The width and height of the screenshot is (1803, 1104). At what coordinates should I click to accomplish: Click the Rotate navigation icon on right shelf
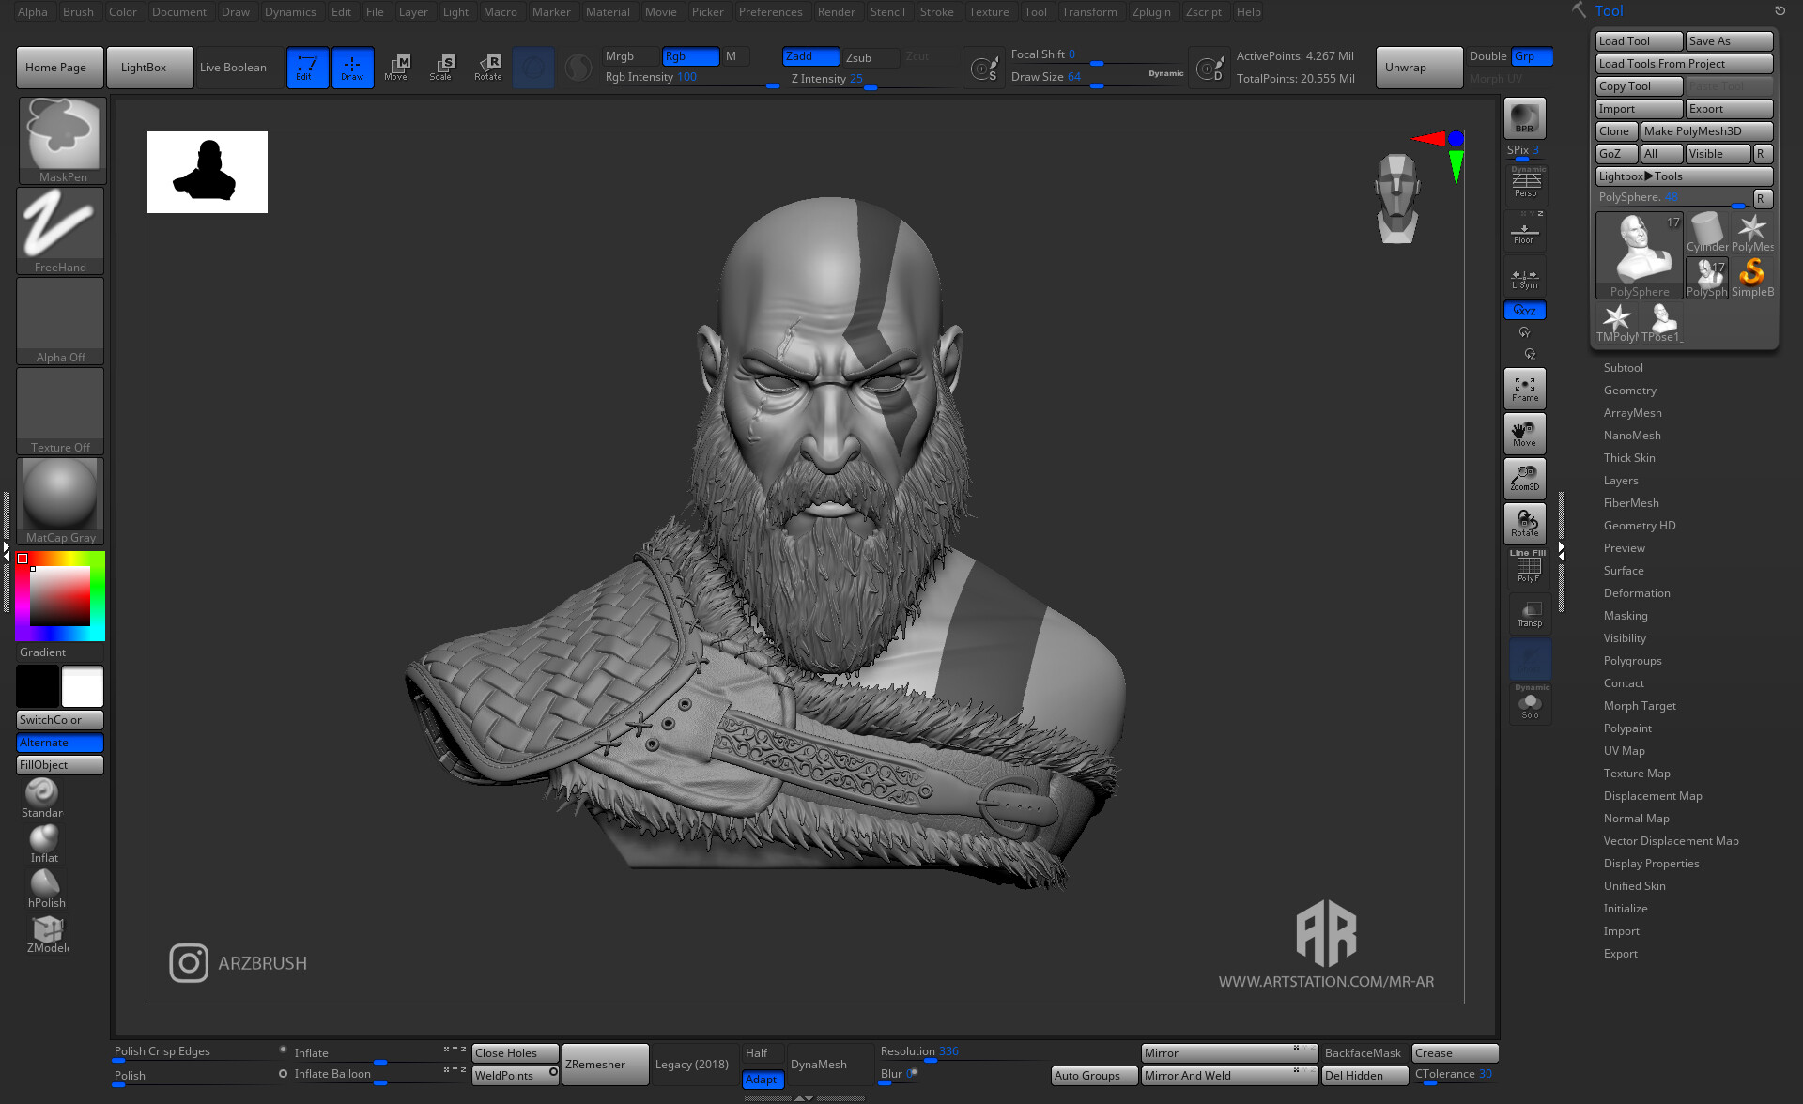1526,523
